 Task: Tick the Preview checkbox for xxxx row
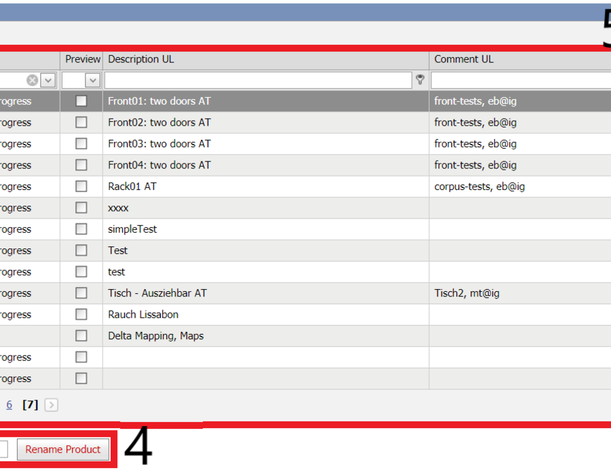click(81, 208)
